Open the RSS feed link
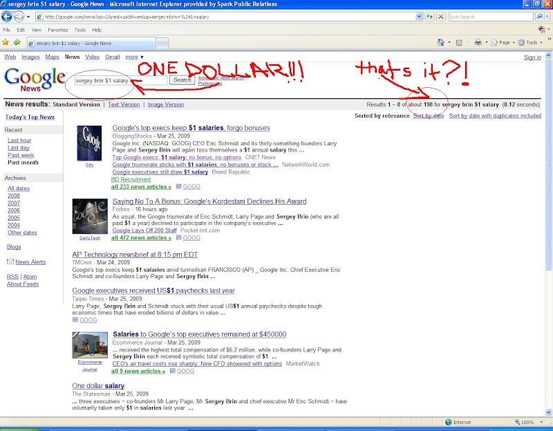553x431 pixels. tap(12, 277)
